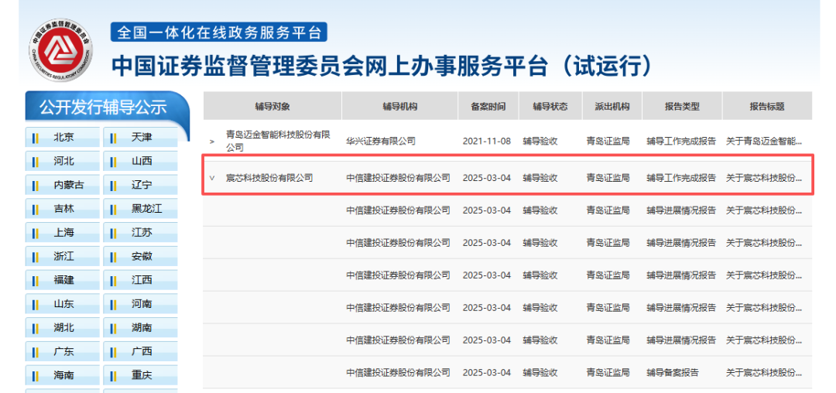Viewport: 836px width, 393px height.
Task: Click the 全国一体化在线政务服务平台 banner
Action: (x=218, y=32)
